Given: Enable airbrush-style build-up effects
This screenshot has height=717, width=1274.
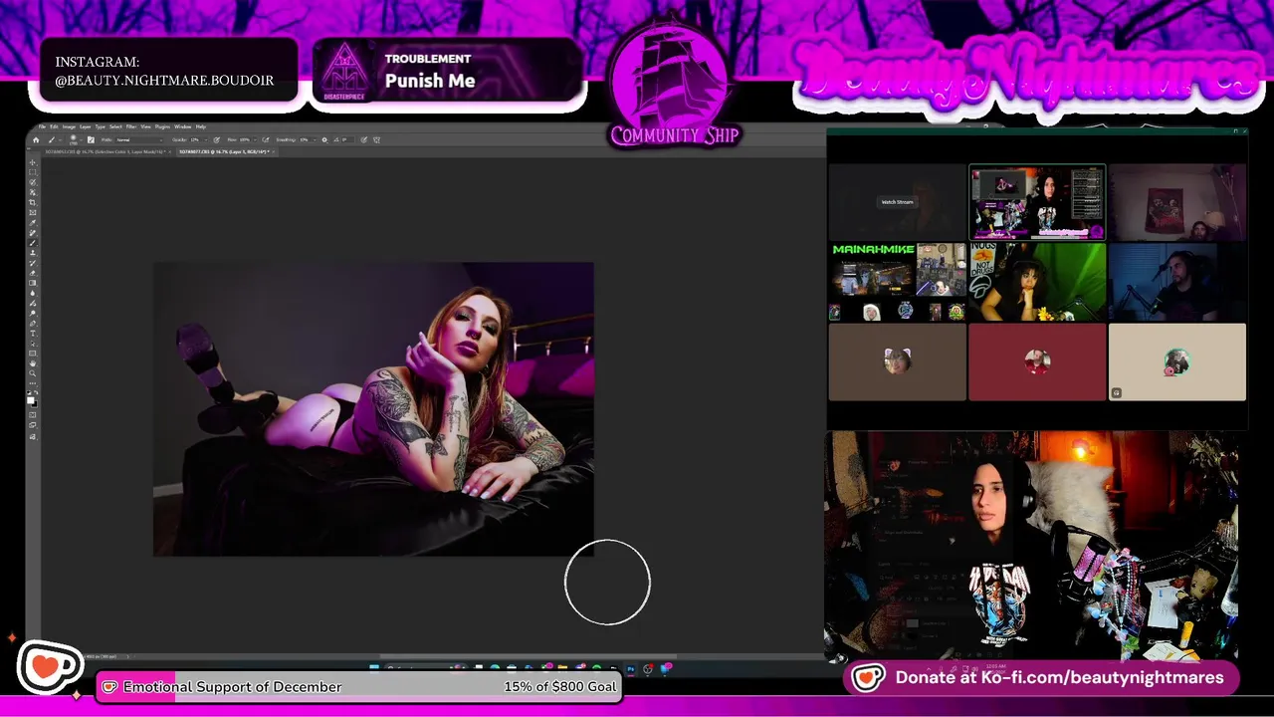Looking at the screenshot, I should [266, 140].
